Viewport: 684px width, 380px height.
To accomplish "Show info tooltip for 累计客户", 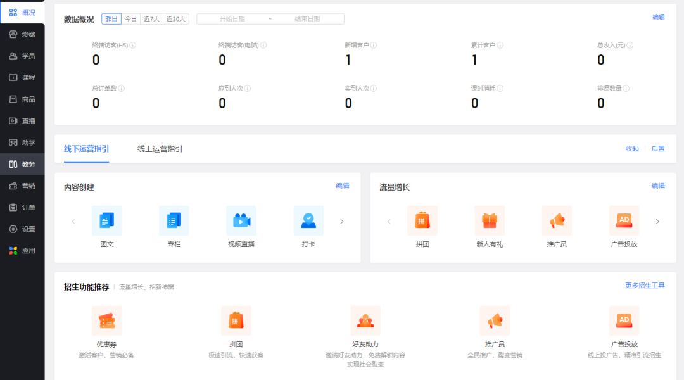I will click(500, 46).
